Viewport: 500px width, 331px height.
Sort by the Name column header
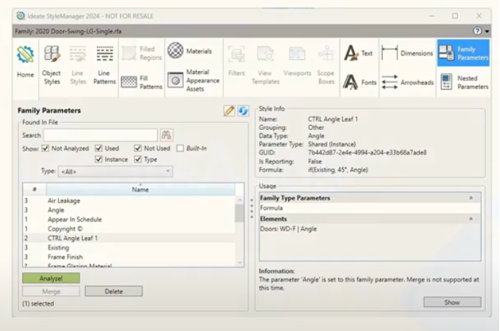tap(140, 189)
